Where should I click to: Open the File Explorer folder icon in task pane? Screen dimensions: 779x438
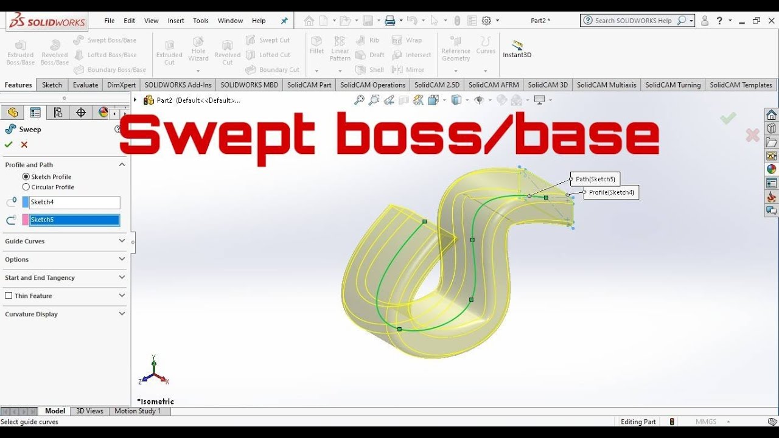pos(772,142)
